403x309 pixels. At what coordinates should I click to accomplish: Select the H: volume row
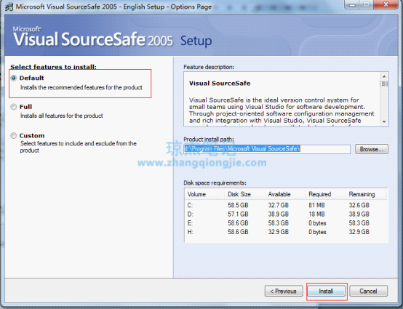click(286, 232)
